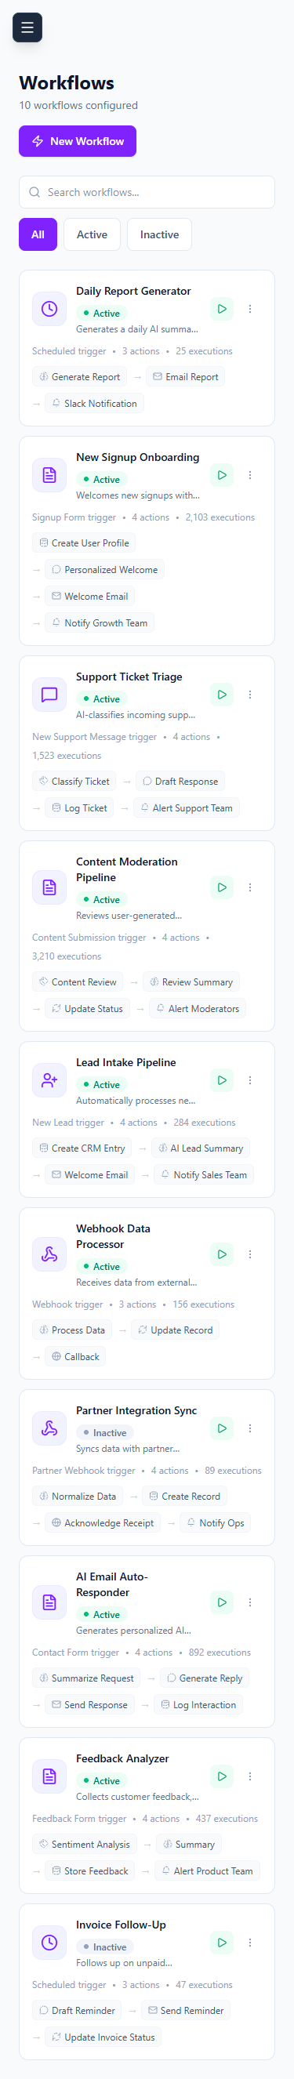Click the clock icon of Invoice Follow-Up

(x=49, y=1943)
